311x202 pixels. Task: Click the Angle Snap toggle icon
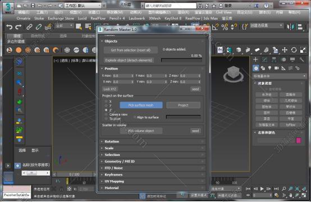point(216,27)
